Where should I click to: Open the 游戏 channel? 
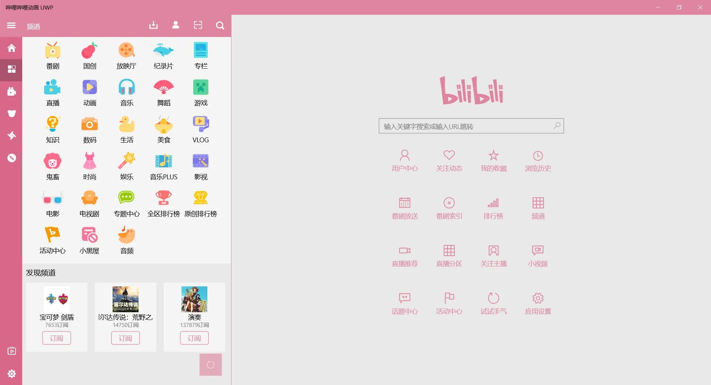pos(200,92)
